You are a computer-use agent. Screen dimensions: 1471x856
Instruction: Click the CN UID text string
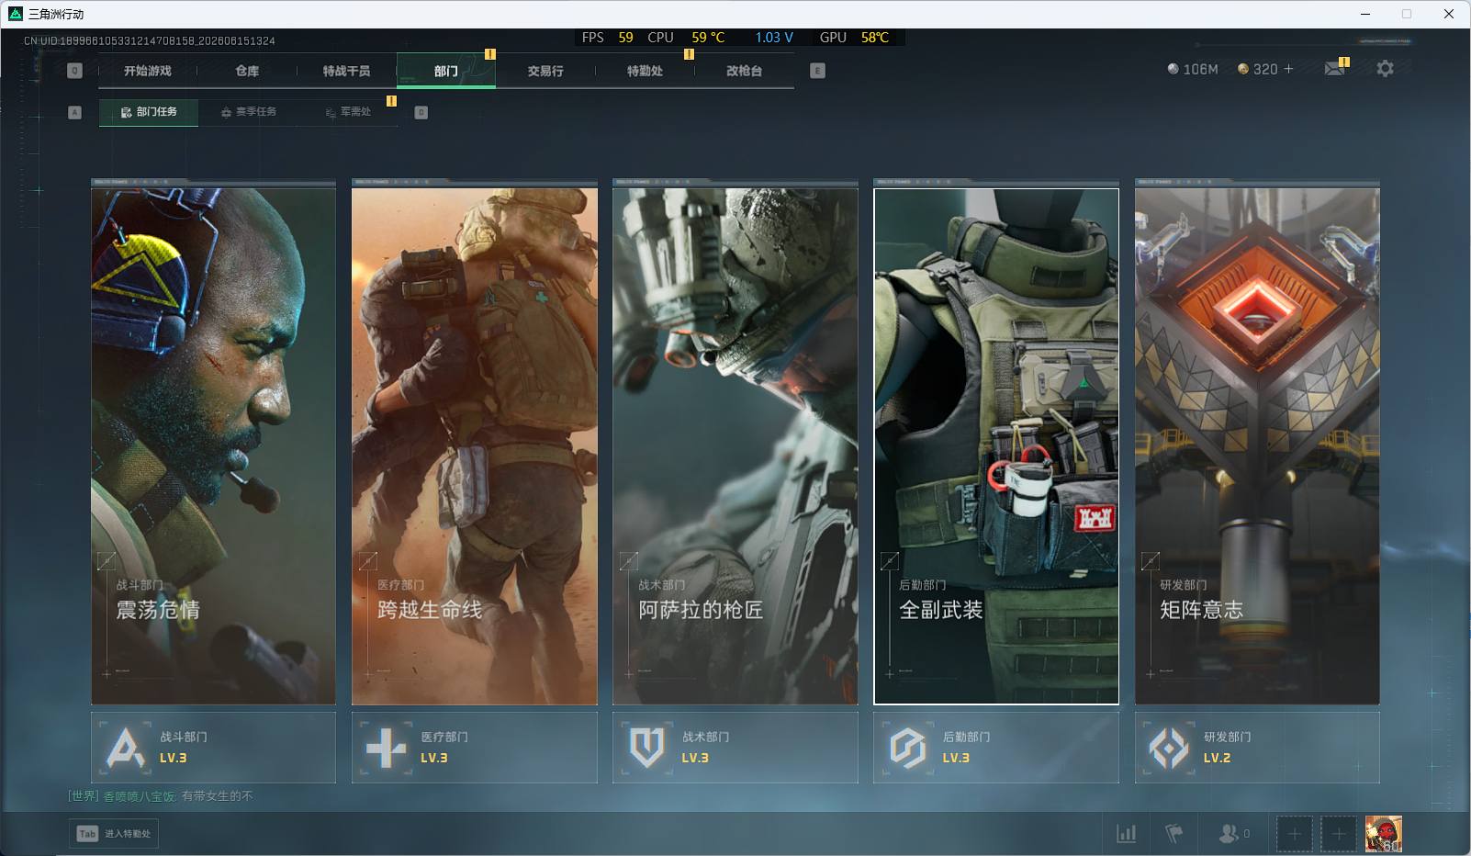coord(149,41)
